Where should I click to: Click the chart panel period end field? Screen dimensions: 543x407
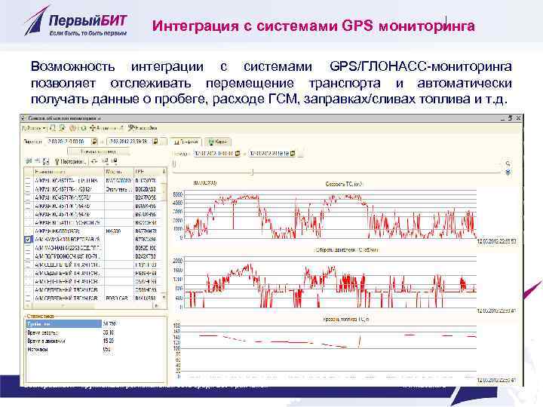pos(268,153)
